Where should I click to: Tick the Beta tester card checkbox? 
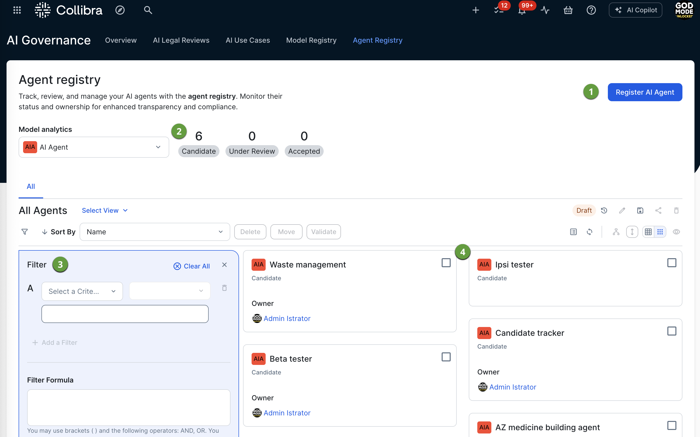pos(446,357)
